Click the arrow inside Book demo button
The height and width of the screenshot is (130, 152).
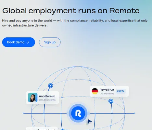point(28,42)
